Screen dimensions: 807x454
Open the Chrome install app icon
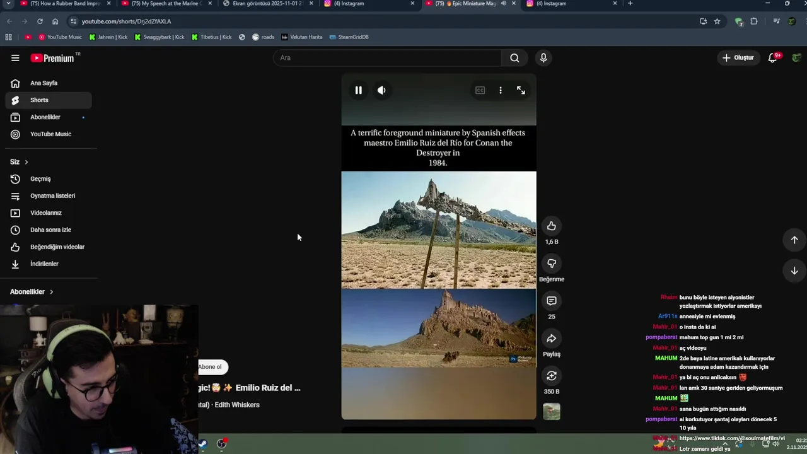[x=703, y=21]
